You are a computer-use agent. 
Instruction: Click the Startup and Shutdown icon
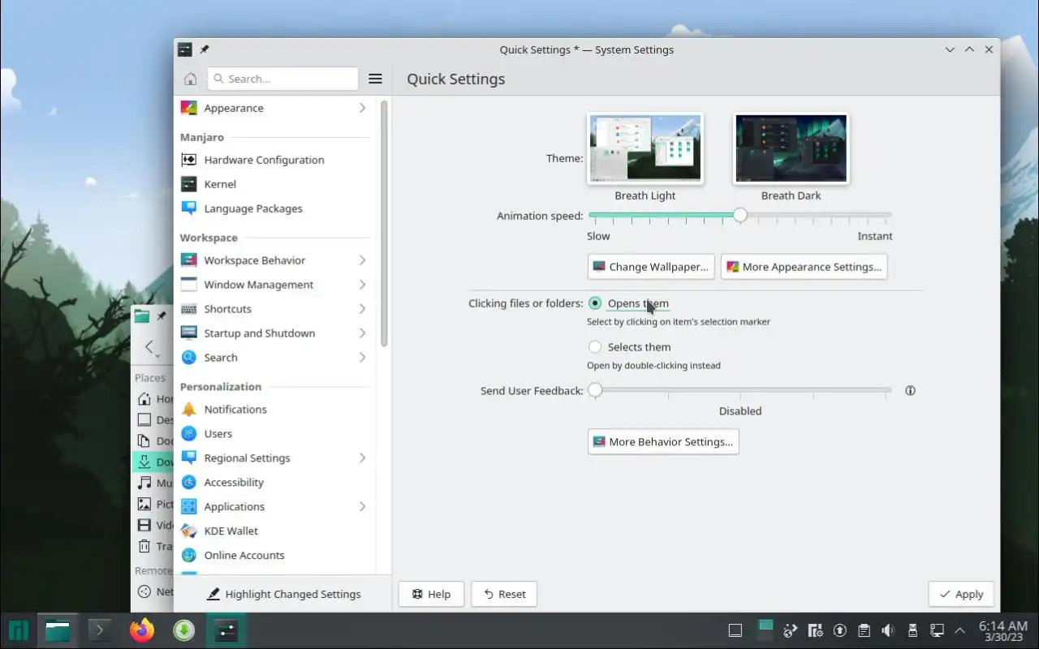[188, 333]
